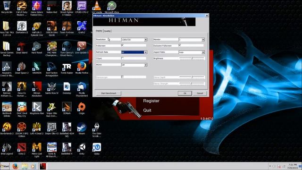Launch the 3DMark desktop shortcut
Image resolution: width=302 pixels, height=170 pixels.
point(67,108)
